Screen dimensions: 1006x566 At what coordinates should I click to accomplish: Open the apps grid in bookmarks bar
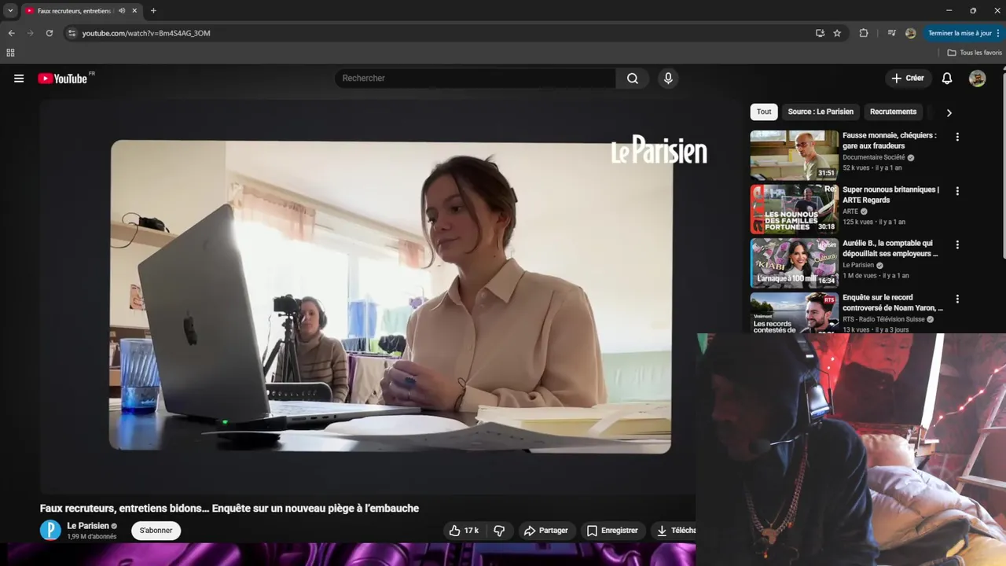[x=10, y=53]
